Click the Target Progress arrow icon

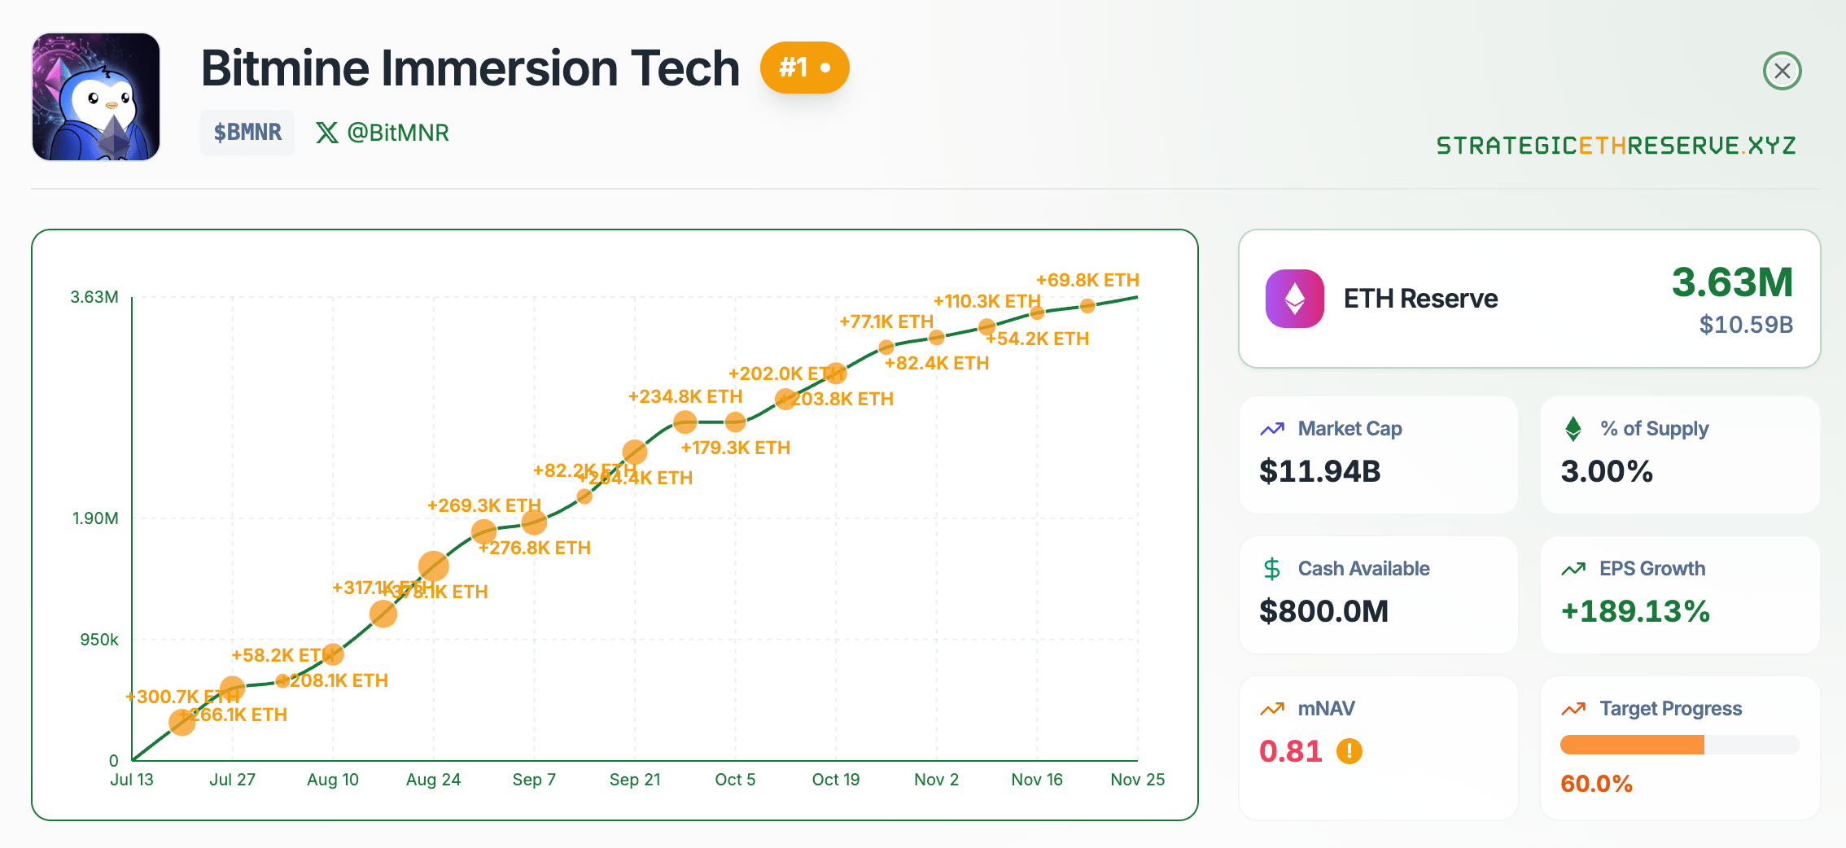(1573, 708)
